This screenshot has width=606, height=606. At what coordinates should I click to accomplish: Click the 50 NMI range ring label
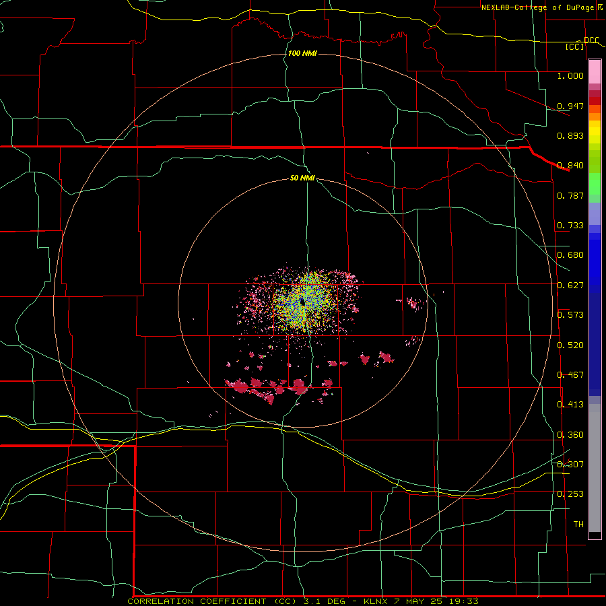tap(302, 178)
